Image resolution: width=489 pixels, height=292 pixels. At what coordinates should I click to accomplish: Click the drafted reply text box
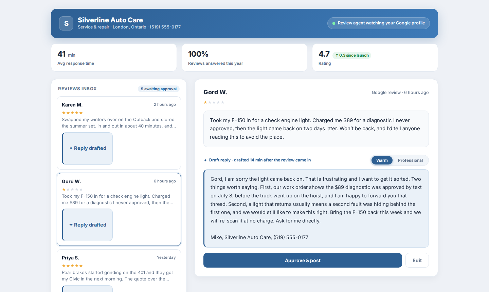pos(316,209)
